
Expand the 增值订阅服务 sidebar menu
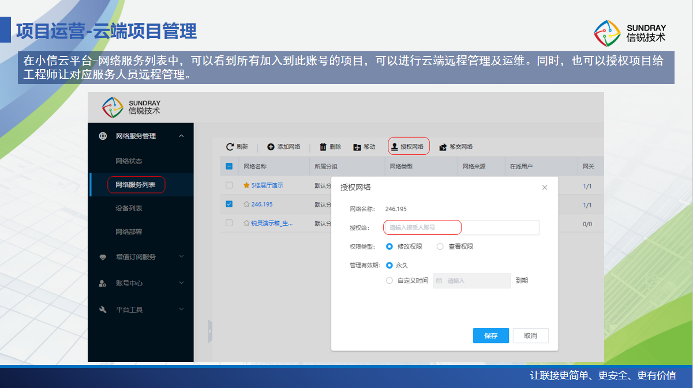click(181, 257)
